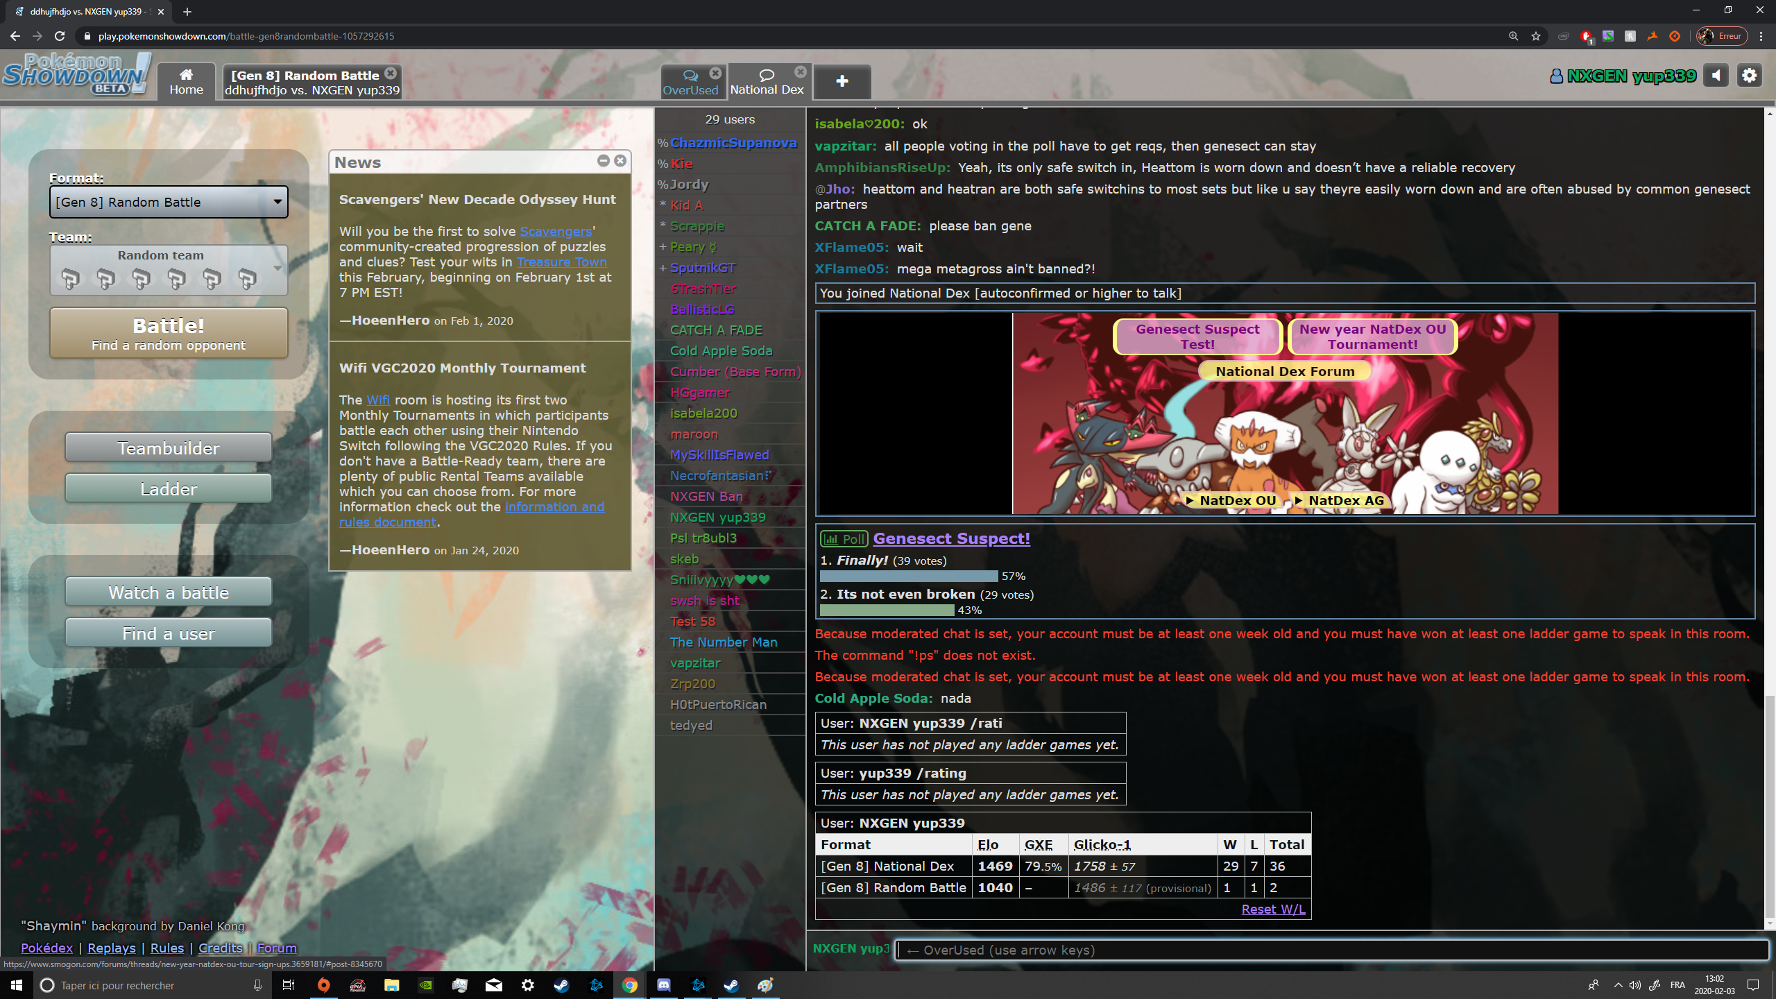Switch to the Gen 8 Random Battle tab
The height and width of the screenshot is (999, 1776).
pos(312,82)
